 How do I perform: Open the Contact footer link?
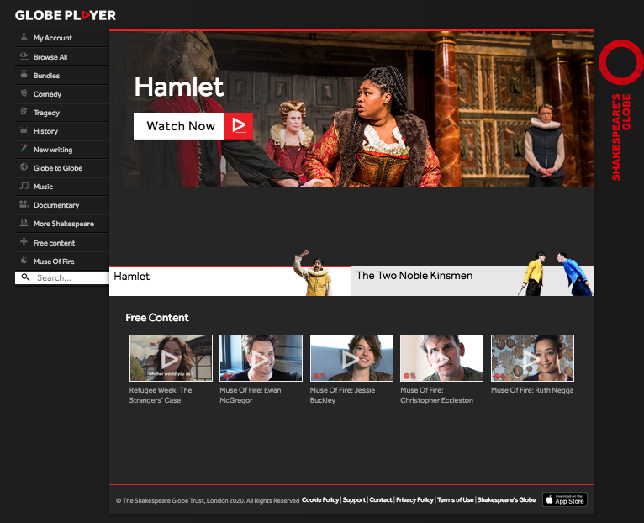[x=381, y=500]
